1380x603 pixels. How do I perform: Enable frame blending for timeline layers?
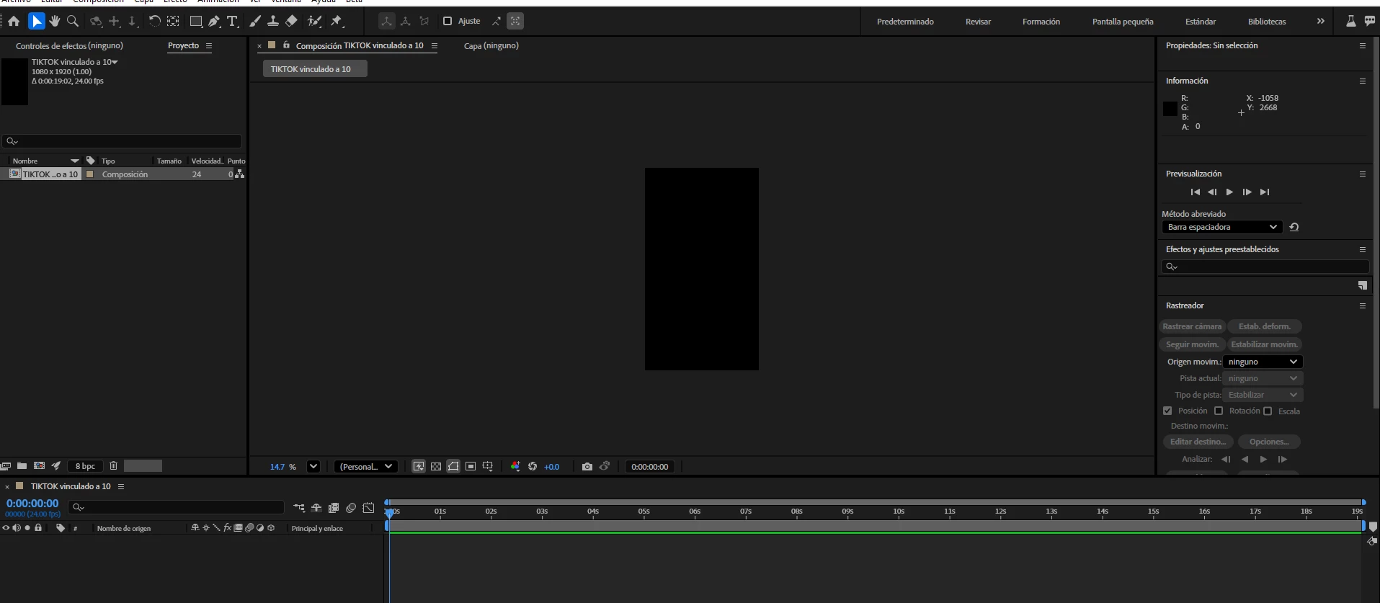click(334, 508)
